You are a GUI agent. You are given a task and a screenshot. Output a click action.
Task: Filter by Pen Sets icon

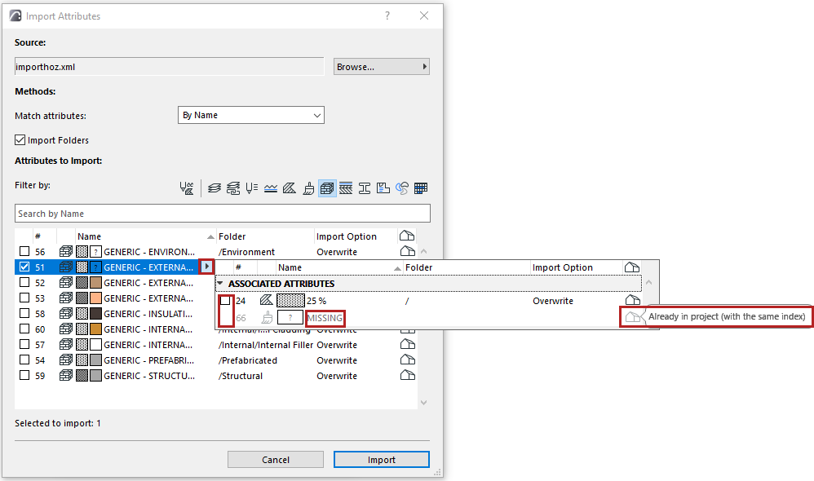click(252, 188)
